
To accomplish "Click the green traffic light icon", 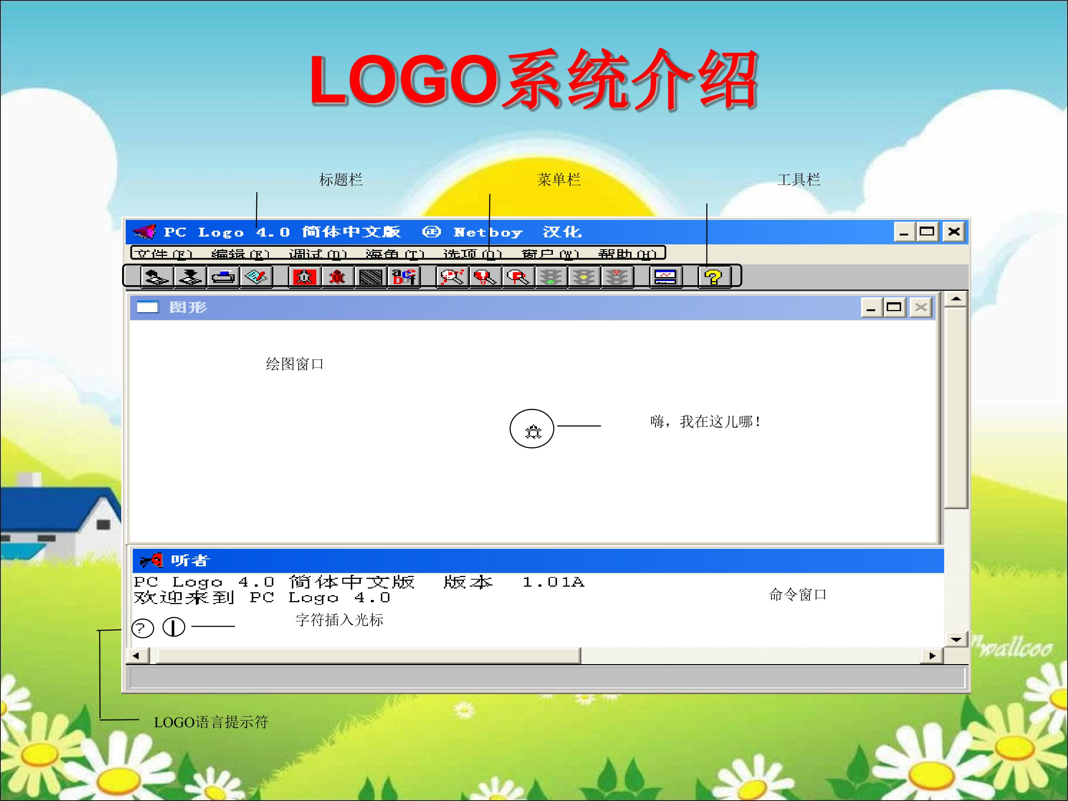I will [551, 277].
